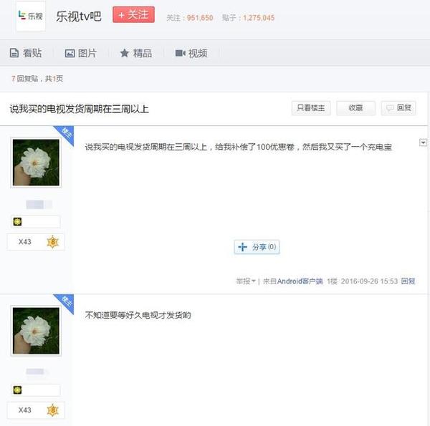Click the level 8 badge in first post
The height and width of the screenshot is (426, 430).
tap(53, 242)
